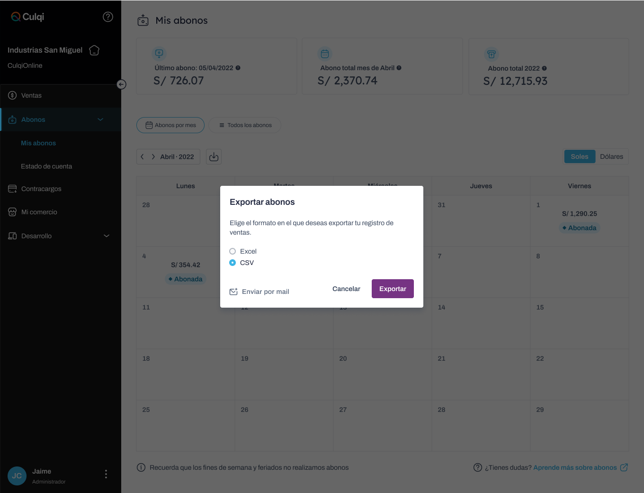The image size is (644, 493).
Task: Open the Contracargos sidebar item
Action: pos(41,189)
